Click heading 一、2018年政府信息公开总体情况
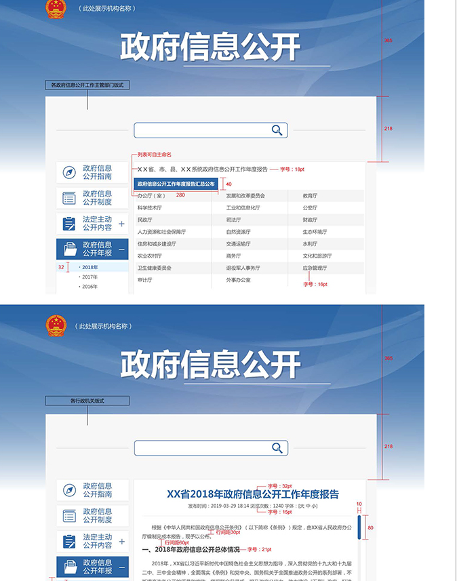Screen dimensions: 459x581 (x=191, y=550)
